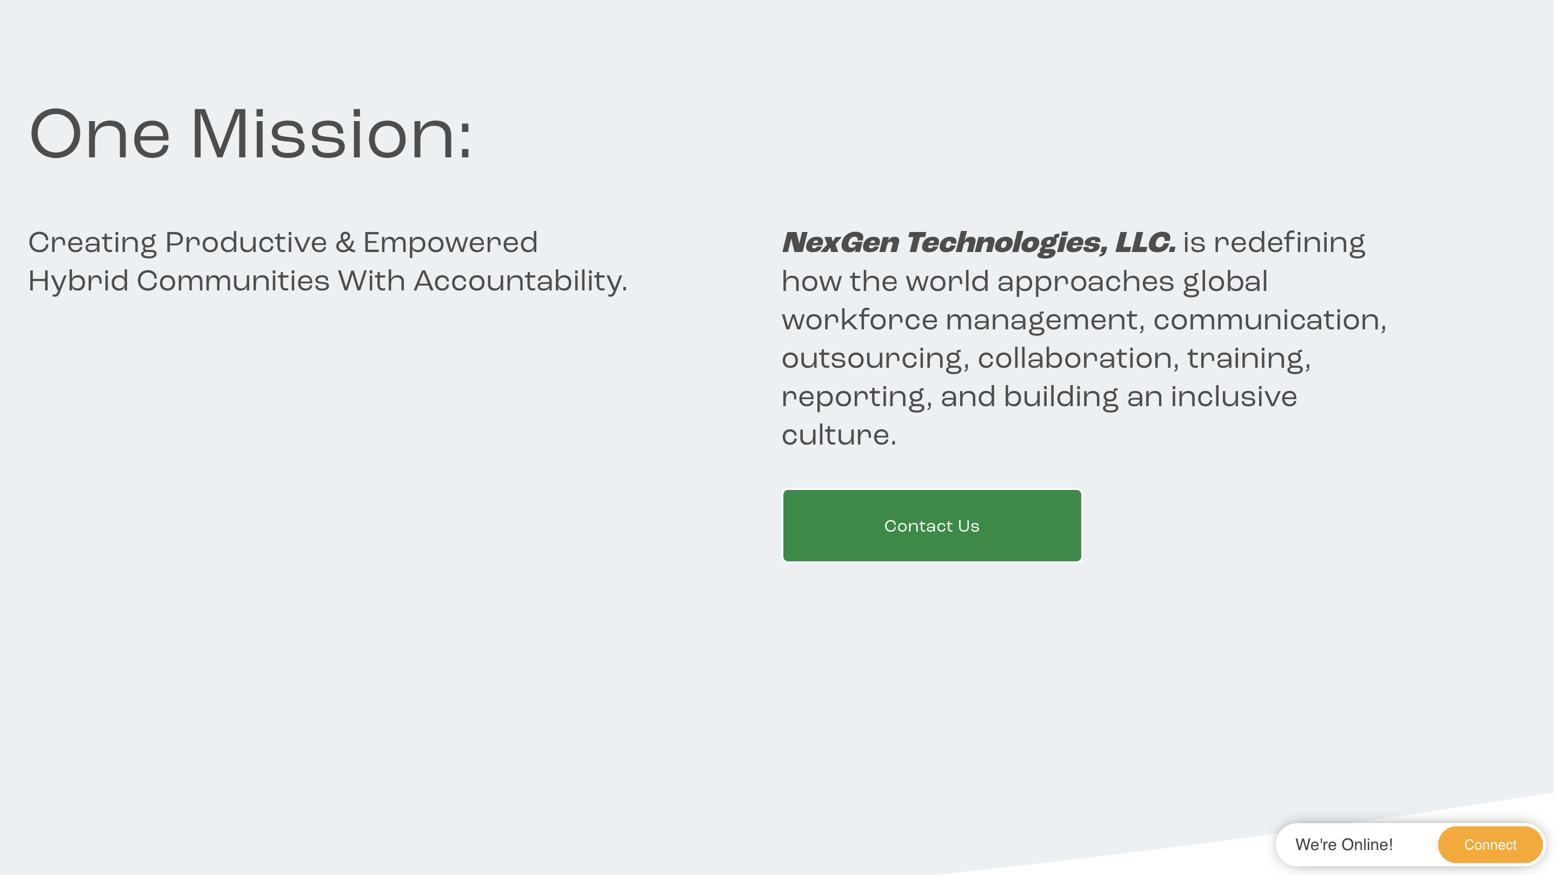The image size is (1557, 875).
Task: Click the word "One" in the heading
Action: click(x=99, y=134)
